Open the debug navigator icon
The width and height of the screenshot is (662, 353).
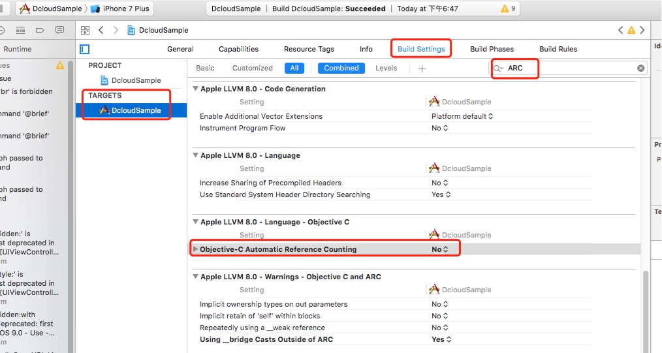20,30
